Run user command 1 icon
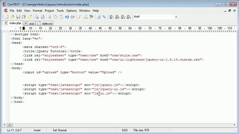The image size is (239, 134). [111, 17]
